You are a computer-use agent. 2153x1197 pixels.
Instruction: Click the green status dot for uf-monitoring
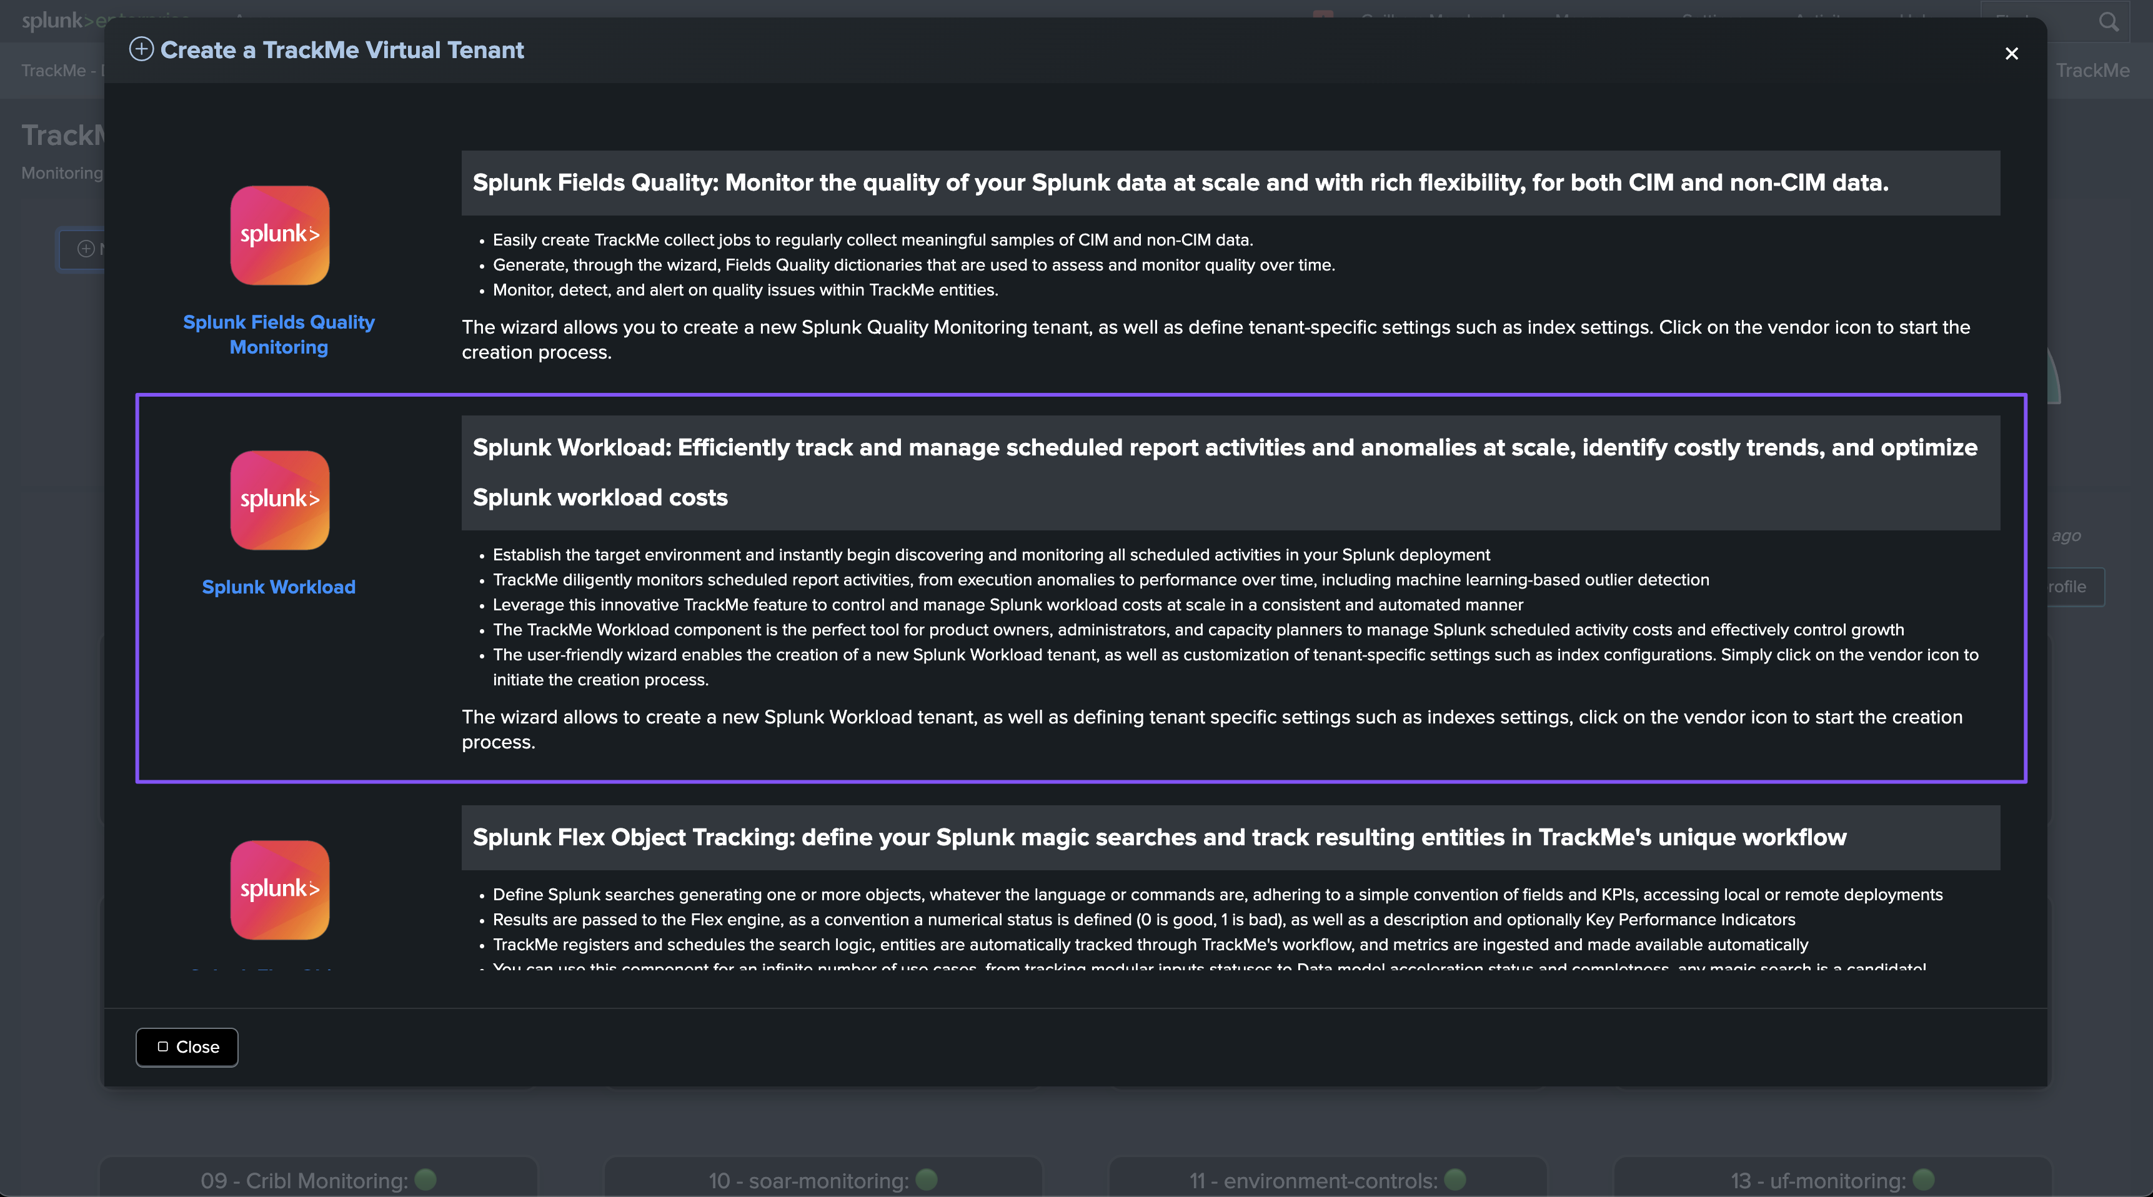[1923, 1179]
